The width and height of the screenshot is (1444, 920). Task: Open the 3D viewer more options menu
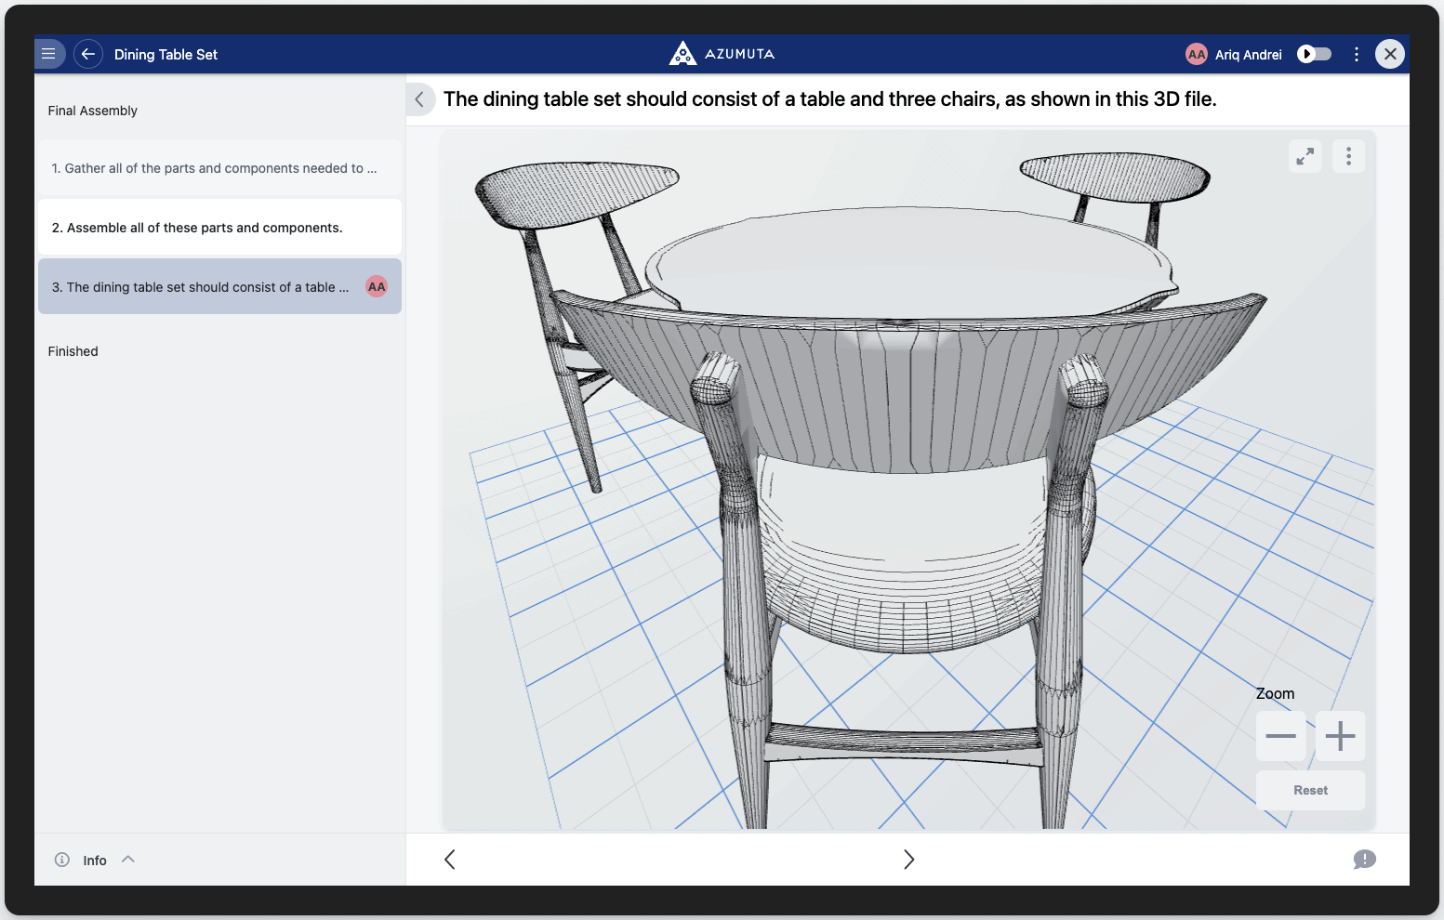click(1348, 156)
